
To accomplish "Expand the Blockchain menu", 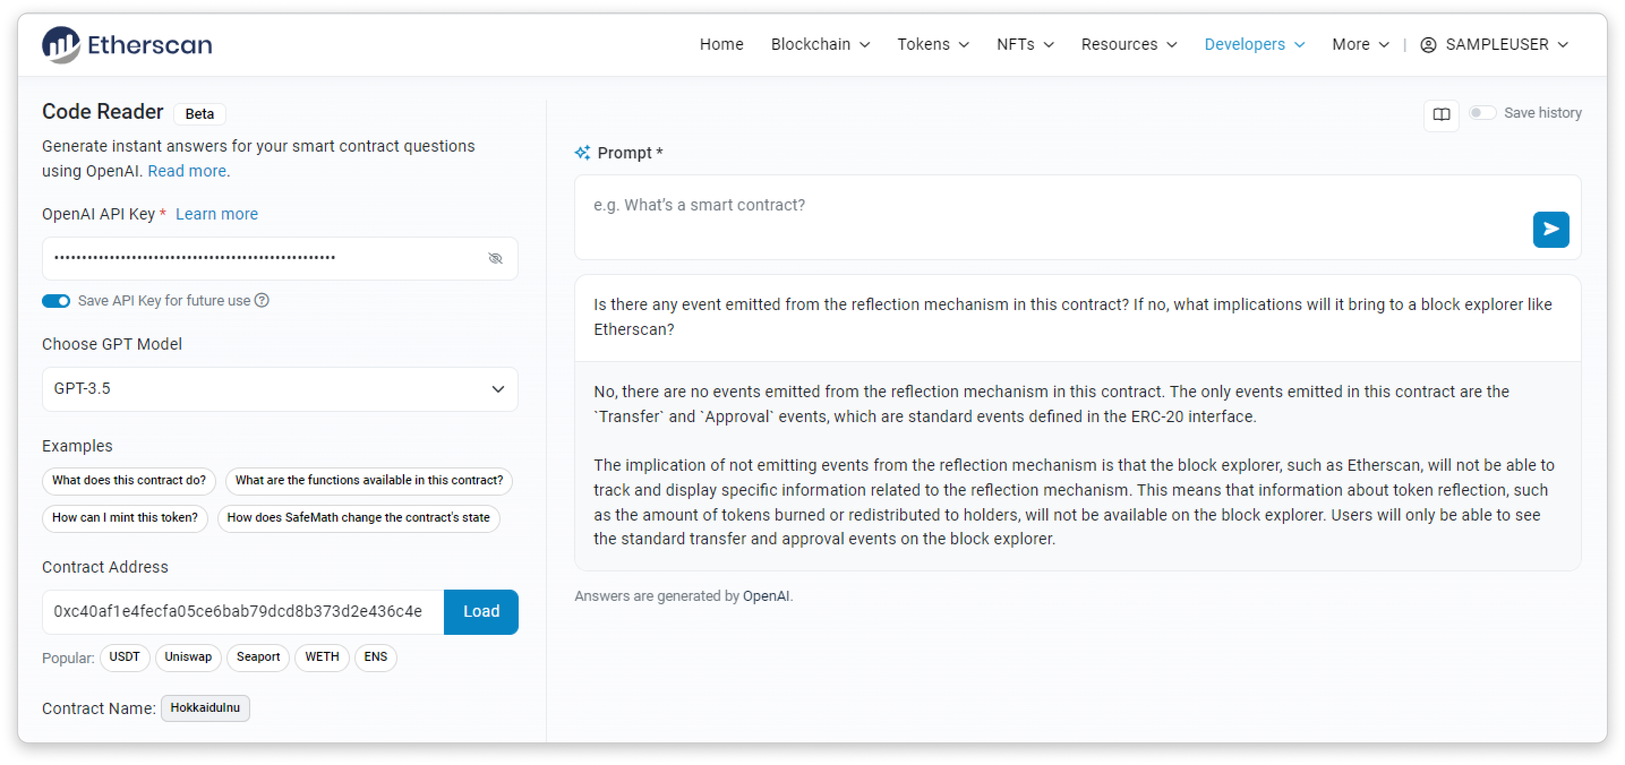I will click(819, 45).
